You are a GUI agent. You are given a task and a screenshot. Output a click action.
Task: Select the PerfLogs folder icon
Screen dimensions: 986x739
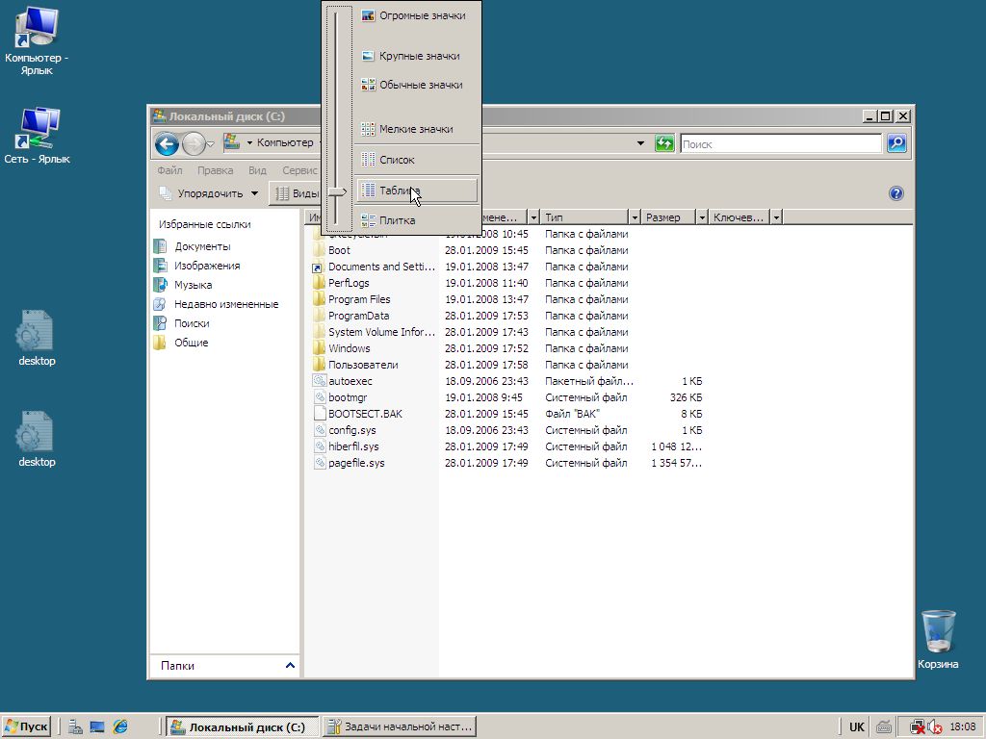(x=320, y=283)
